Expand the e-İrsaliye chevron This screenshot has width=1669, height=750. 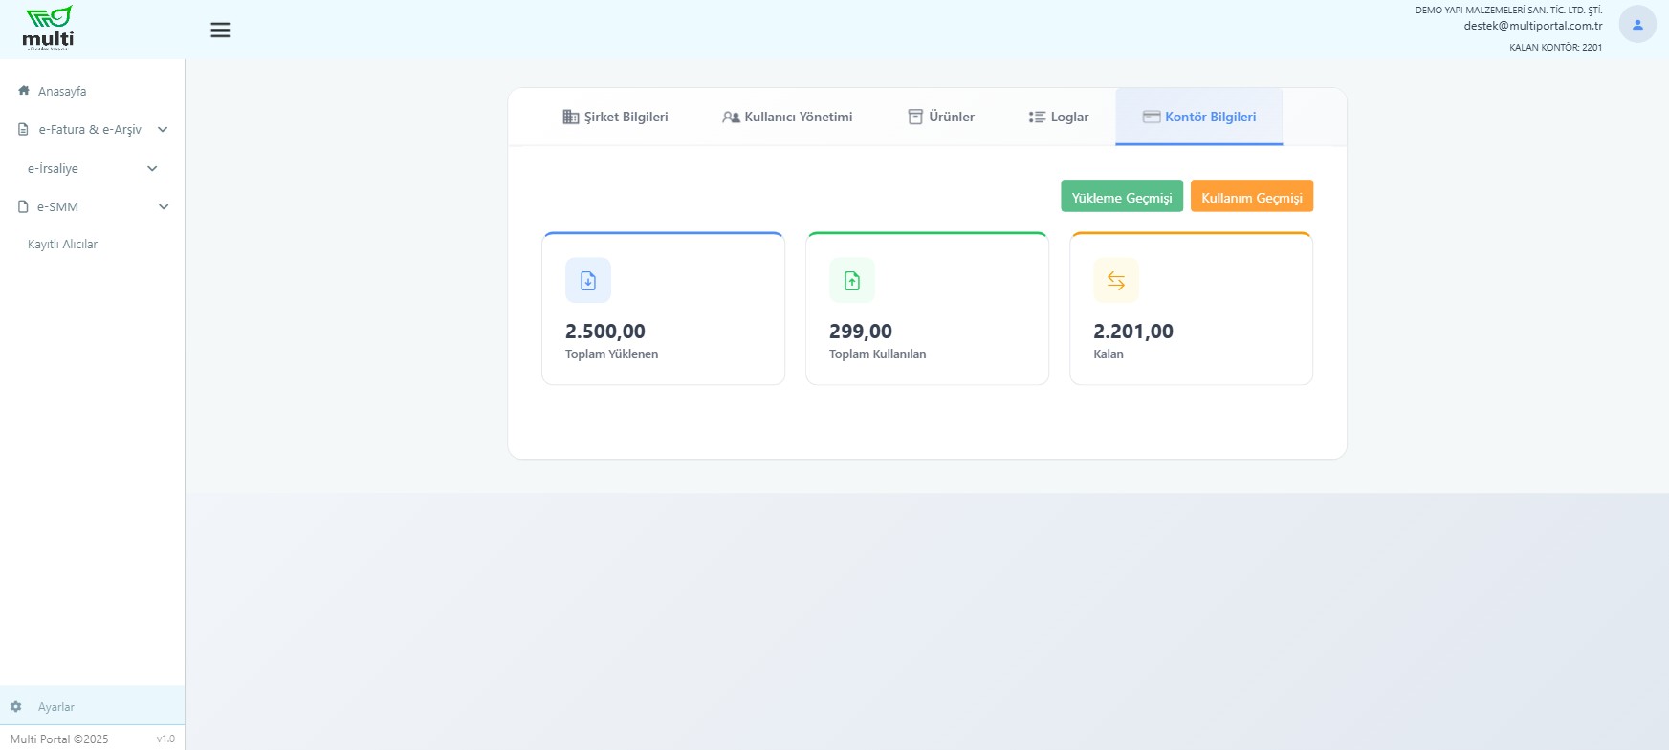pyautogui.click(x=152, y=169)
